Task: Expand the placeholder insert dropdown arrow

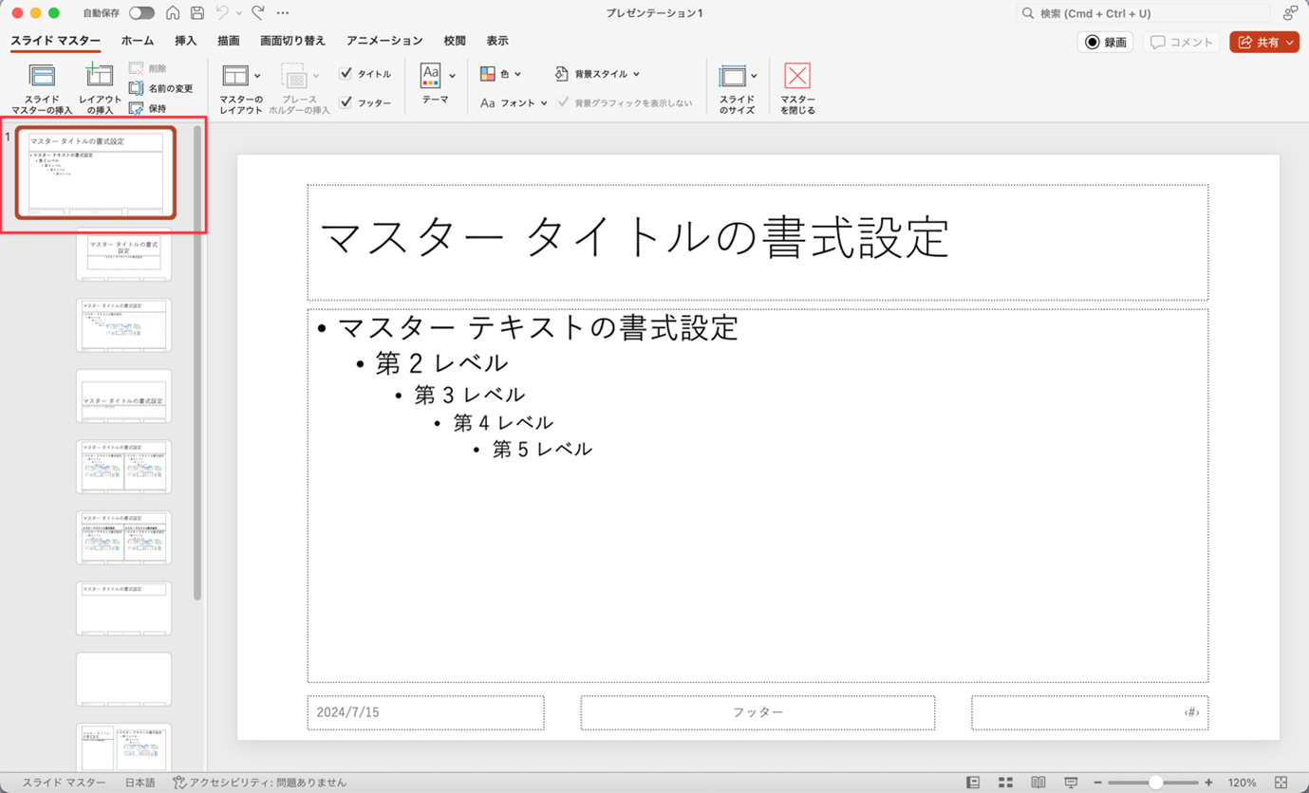Action: click(x=315, y=76)
